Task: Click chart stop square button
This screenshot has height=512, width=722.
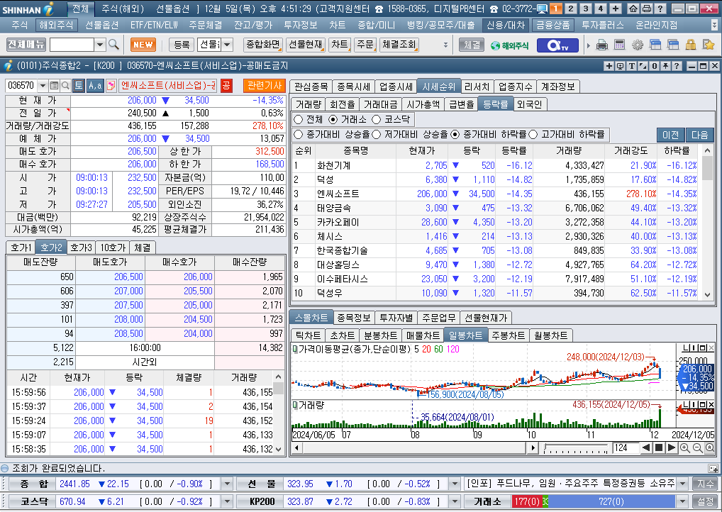Action: [x=659, y=447]
